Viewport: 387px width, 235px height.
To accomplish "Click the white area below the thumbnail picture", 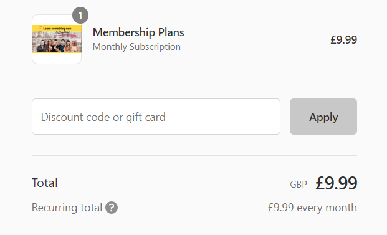I will 57,58.
